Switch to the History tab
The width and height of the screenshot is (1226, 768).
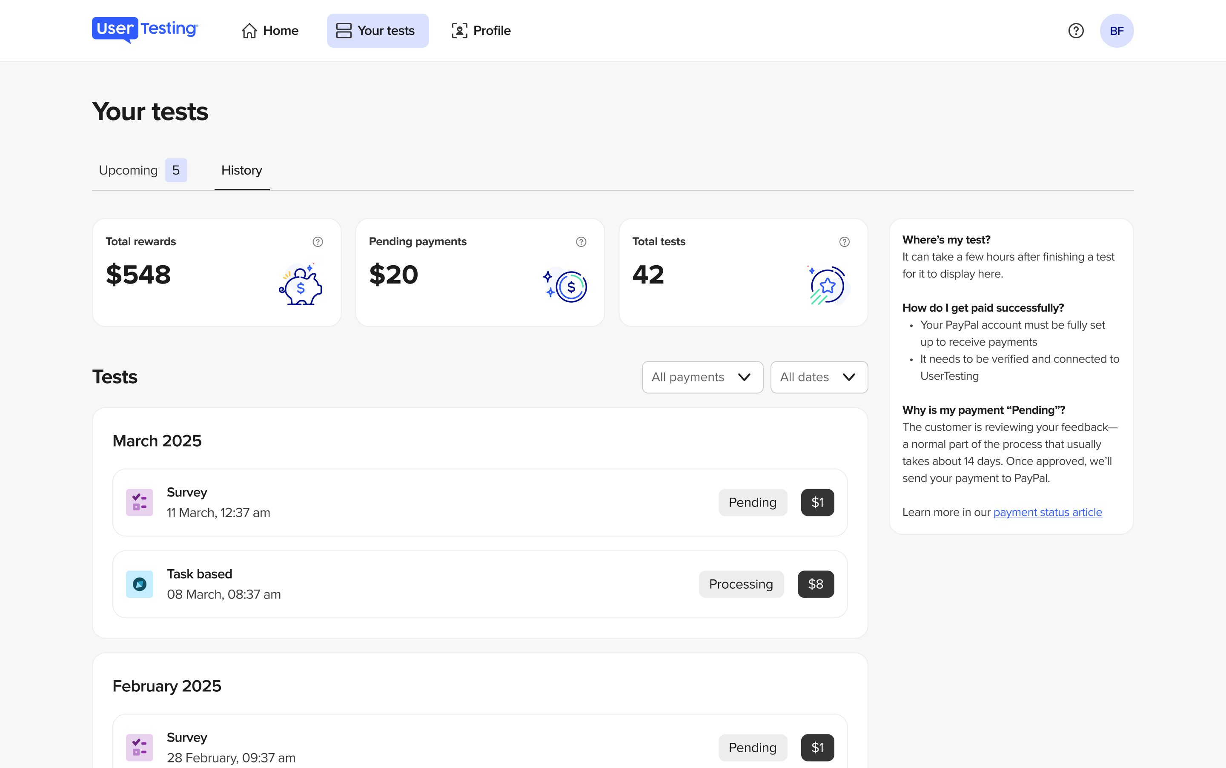pyautogui.click(x=241, y=170)
